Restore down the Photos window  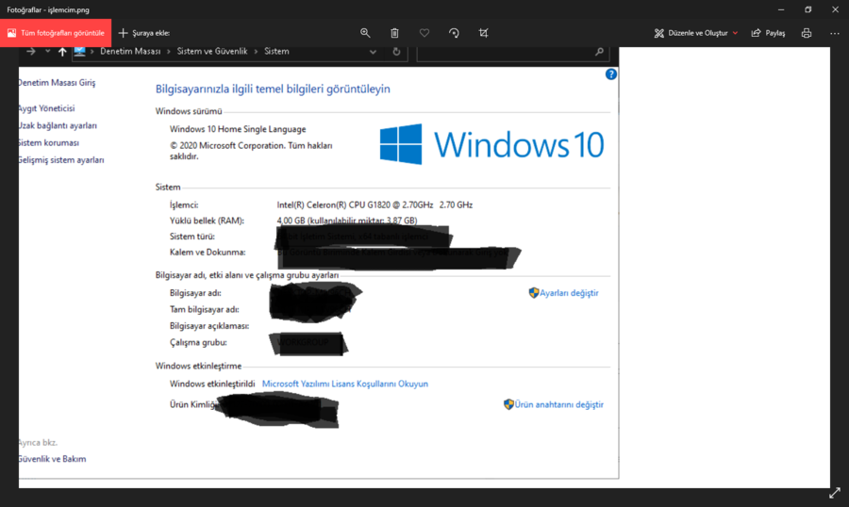click(x=807, y=9)
